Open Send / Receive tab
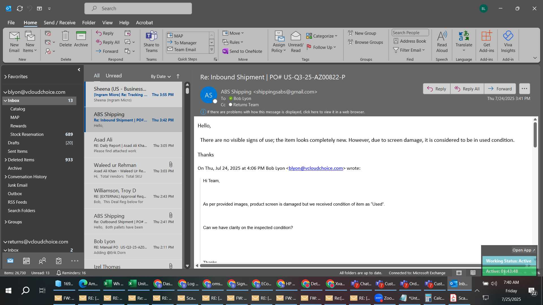The width and height of the screenshot is (543, 305). pos(59,23)
